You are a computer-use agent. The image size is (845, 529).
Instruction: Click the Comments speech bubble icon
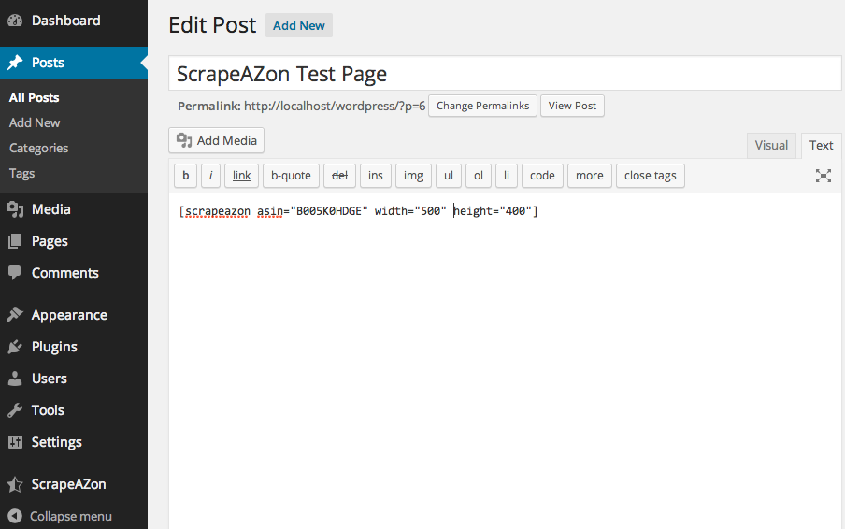(15, 273)
